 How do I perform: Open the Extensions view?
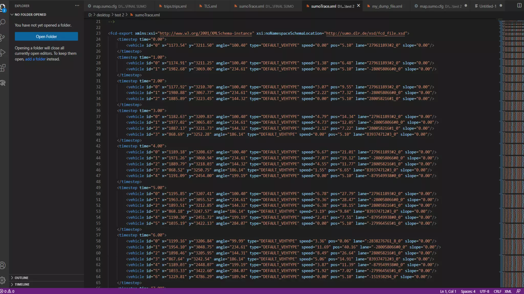click(3, 68)
